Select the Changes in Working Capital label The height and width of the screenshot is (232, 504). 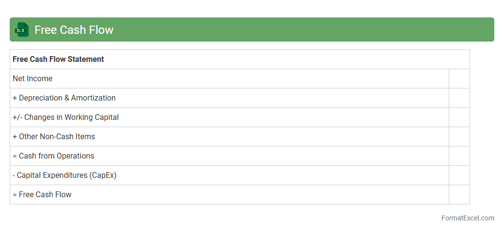(65, 117)
